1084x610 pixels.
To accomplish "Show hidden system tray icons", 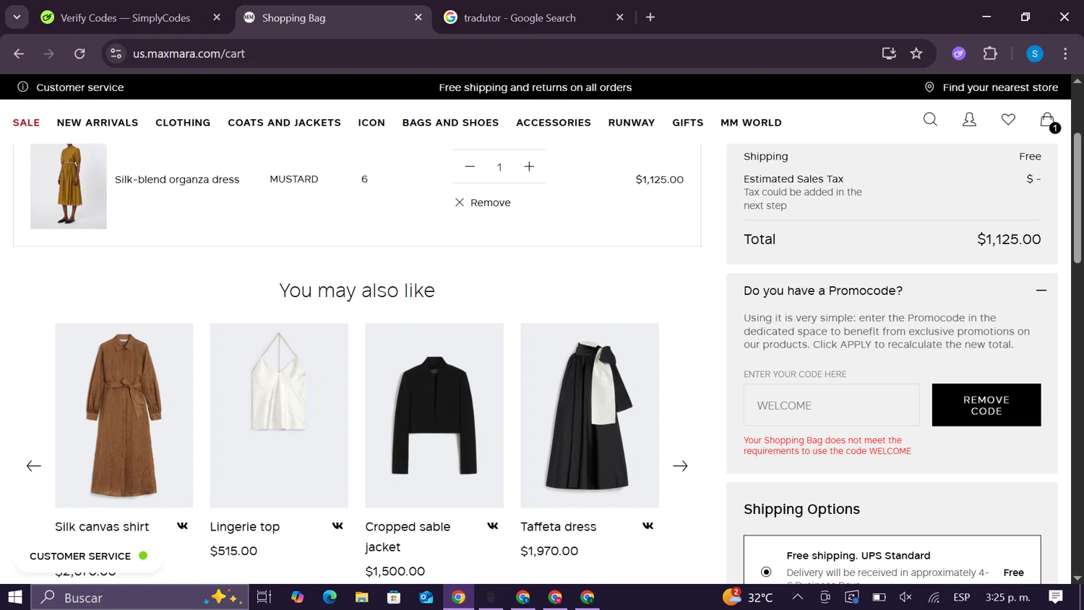I will pyautogui.click(x=798, y=597).
